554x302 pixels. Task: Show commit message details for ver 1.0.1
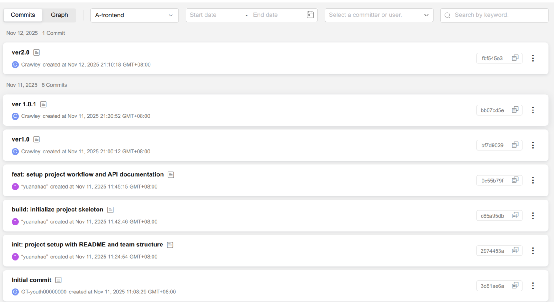point(43,104)
